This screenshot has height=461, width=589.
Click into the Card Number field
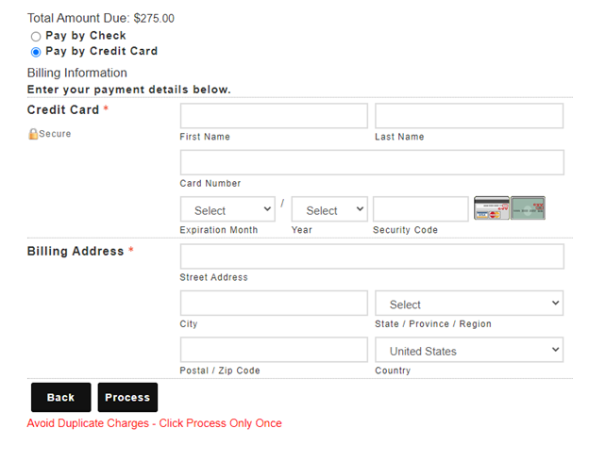[x=372, y=162]
